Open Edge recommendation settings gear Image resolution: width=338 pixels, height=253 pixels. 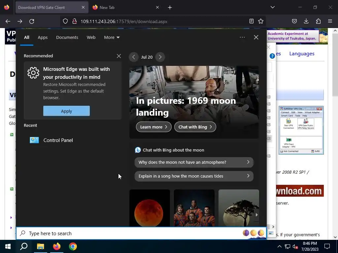tap(33, 73)
